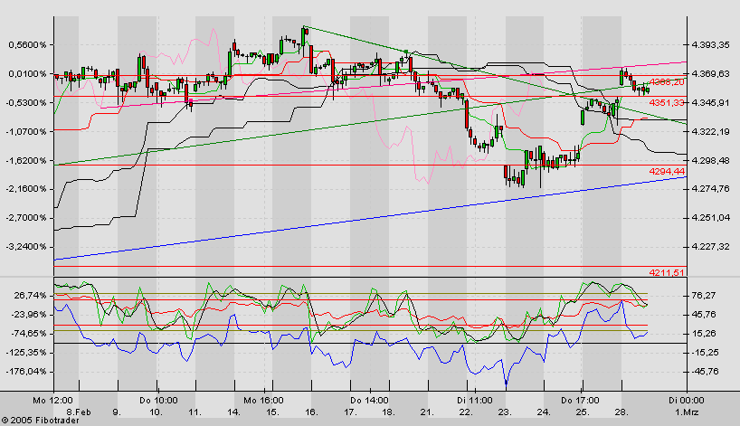
Task: Select the positive 45,76 oscillator scale value
Action: click(x=703, y=315)
